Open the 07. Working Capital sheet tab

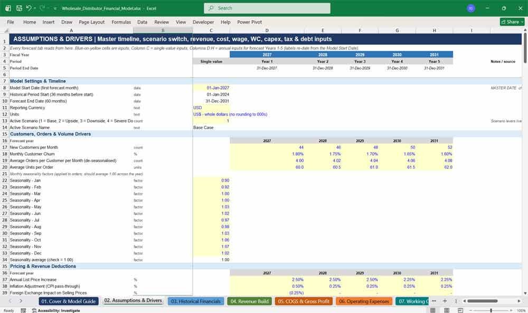pyautogui.click(x=412, y=301)
